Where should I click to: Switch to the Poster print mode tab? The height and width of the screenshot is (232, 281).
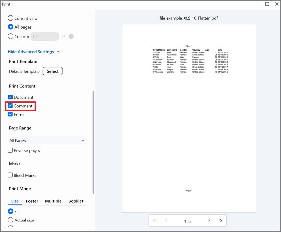coord(32,201)
